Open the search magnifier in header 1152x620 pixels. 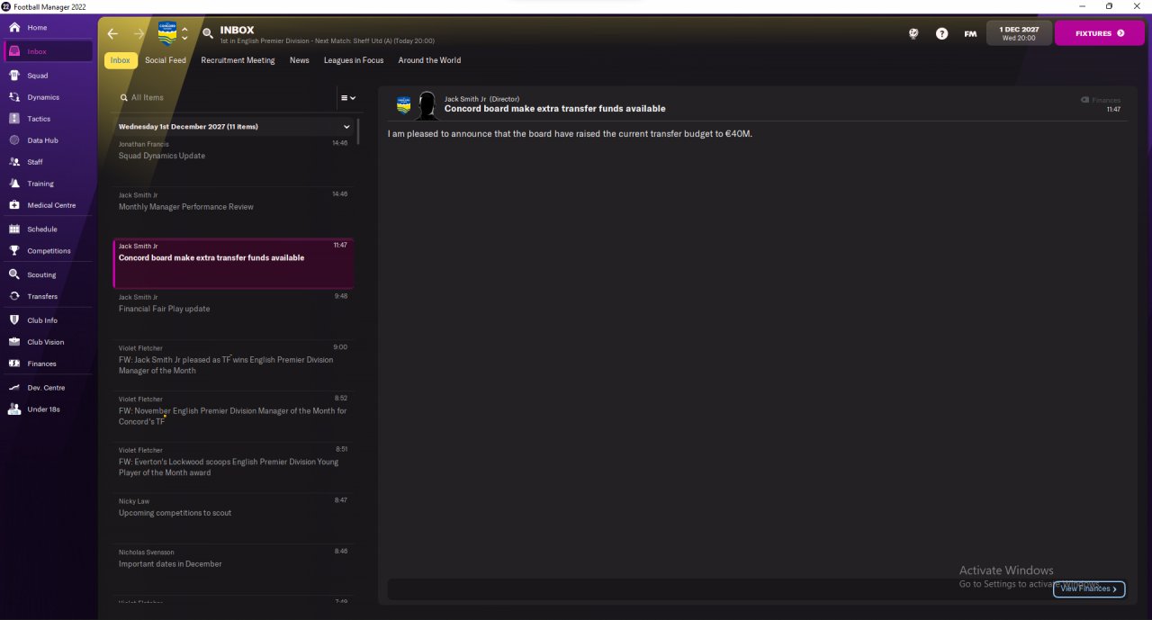pyautogui.click(x=208, y=33)
